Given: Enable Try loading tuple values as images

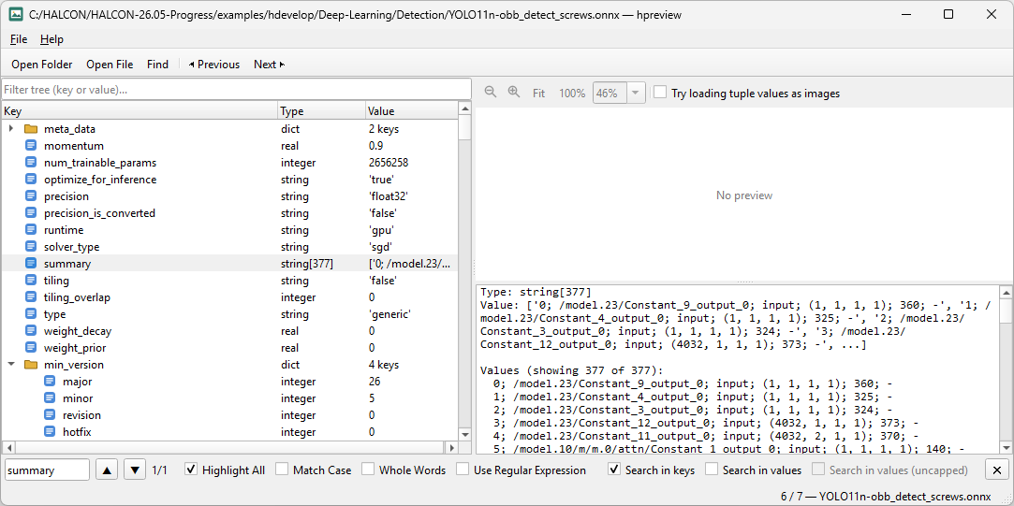Looking at the screenshot, I should point(660,93).
